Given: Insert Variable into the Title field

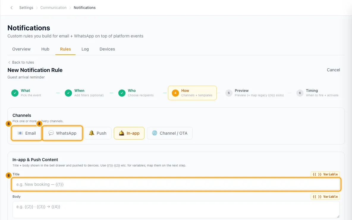Looking at the screenshot, I should (x=325, y=175).
